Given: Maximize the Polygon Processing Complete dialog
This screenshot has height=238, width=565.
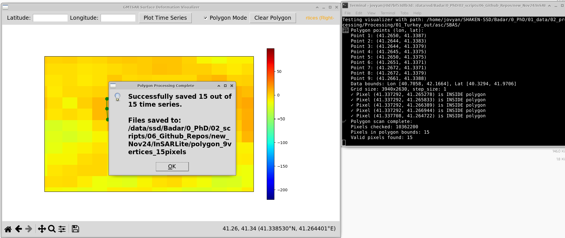Looking at the screenshot, I should click(225, 86).
